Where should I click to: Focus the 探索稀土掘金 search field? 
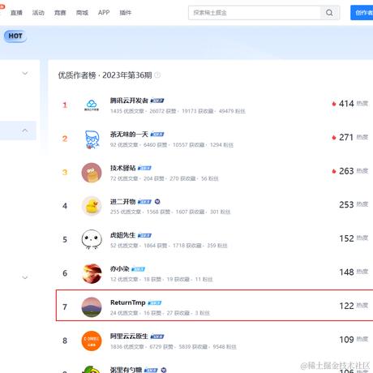pyautogui.click(x=255, y=13)
